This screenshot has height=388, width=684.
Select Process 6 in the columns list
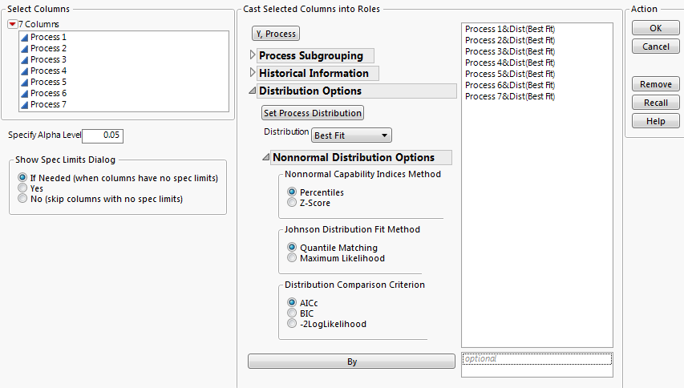click(49, 93)
